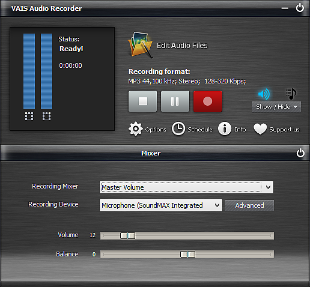Click the left channel level meter bar
Screen dimensions: 310x287
tap(29, 71)
